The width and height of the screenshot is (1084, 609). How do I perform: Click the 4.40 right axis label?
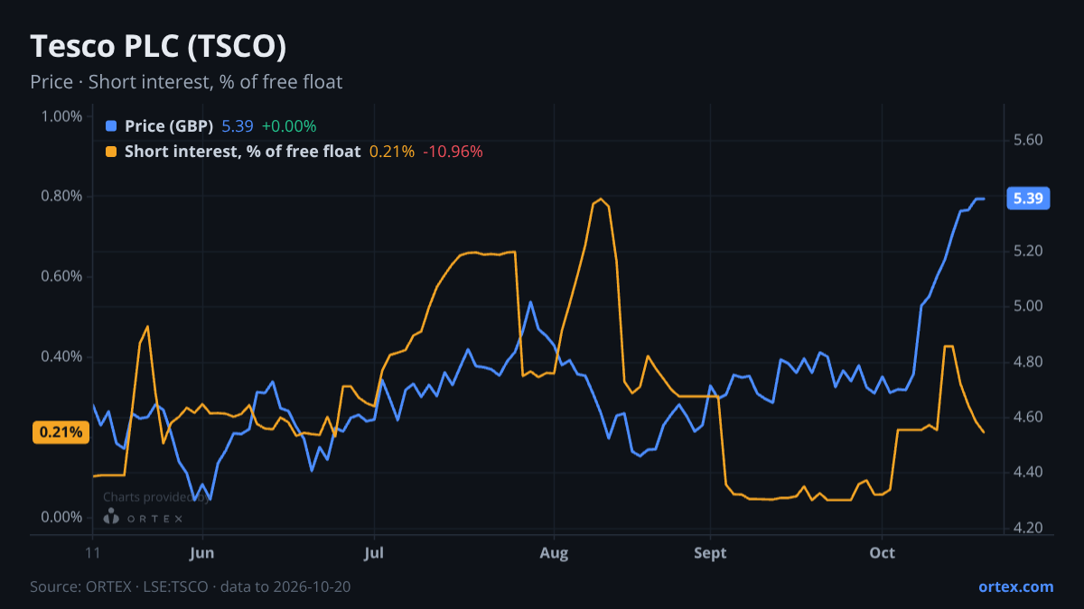(x=1029, y=473)
